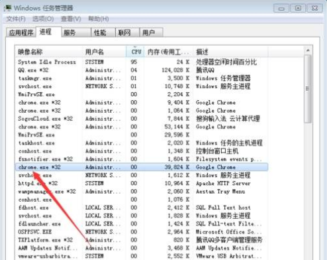Select the httpd.exe *32 process
The height and width of the screenshot is (260, 327).
pyautogui.click(x=142, y=184)
